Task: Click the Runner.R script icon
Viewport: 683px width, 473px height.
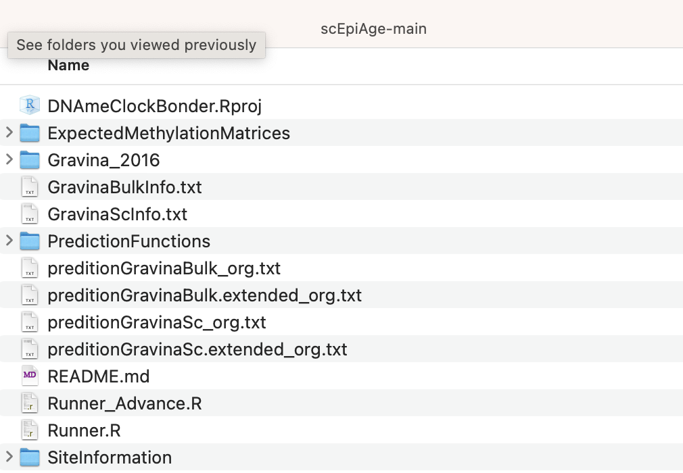Action: pos(30,430)
